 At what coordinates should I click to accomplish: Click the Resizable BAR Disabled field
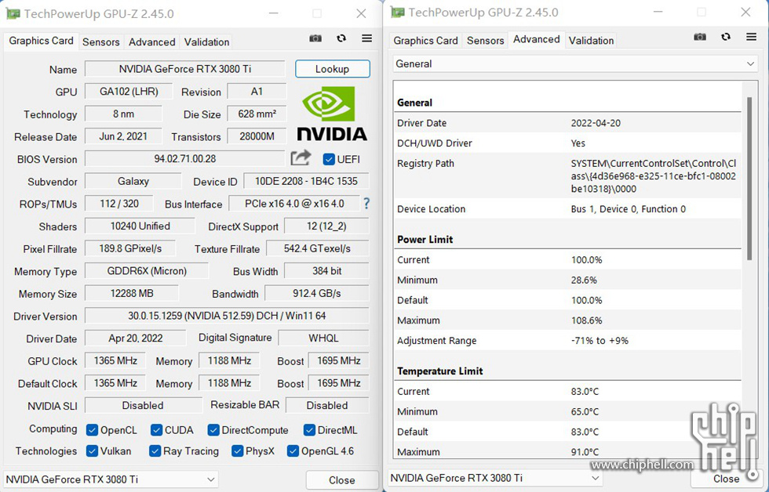327,405
